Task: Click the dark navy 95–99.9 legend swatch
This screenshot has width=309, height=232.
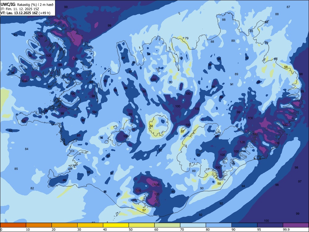Action: click(270, 225)
